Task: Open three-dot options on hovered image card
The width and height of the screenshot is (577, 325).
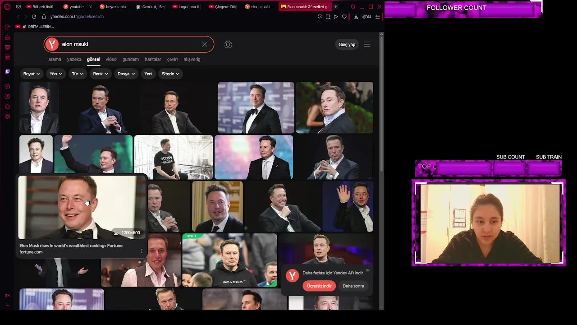Action: click(x=142, y=251)
